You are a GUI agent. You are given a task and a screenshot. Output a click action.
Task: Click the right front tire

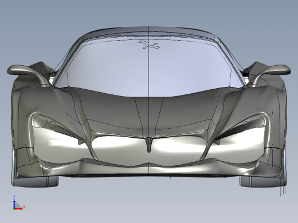[262, 181]
